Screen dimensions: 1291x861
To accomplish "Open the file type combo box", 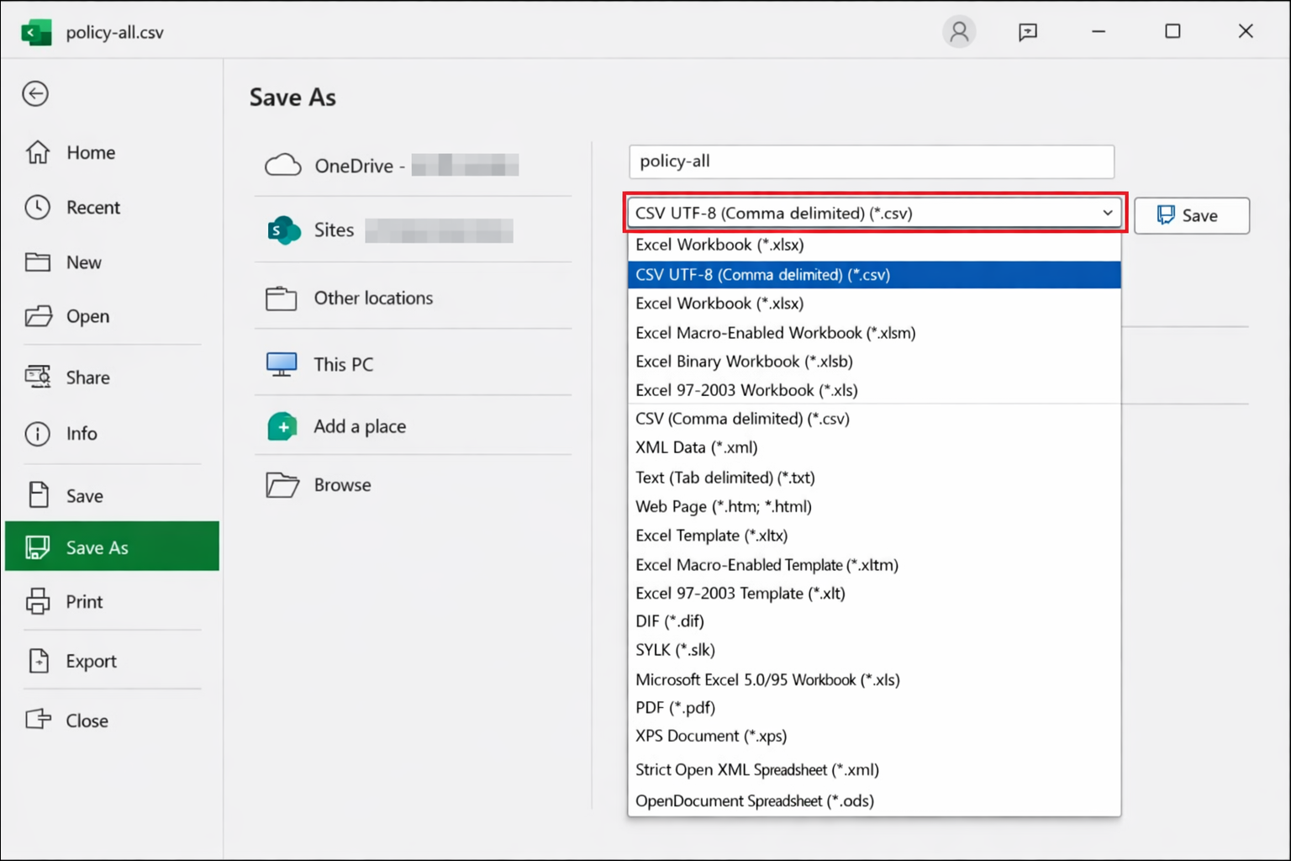I will 875,214.
